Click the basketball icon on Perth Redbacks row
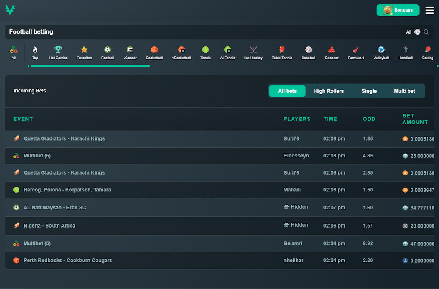 point(16,261)
